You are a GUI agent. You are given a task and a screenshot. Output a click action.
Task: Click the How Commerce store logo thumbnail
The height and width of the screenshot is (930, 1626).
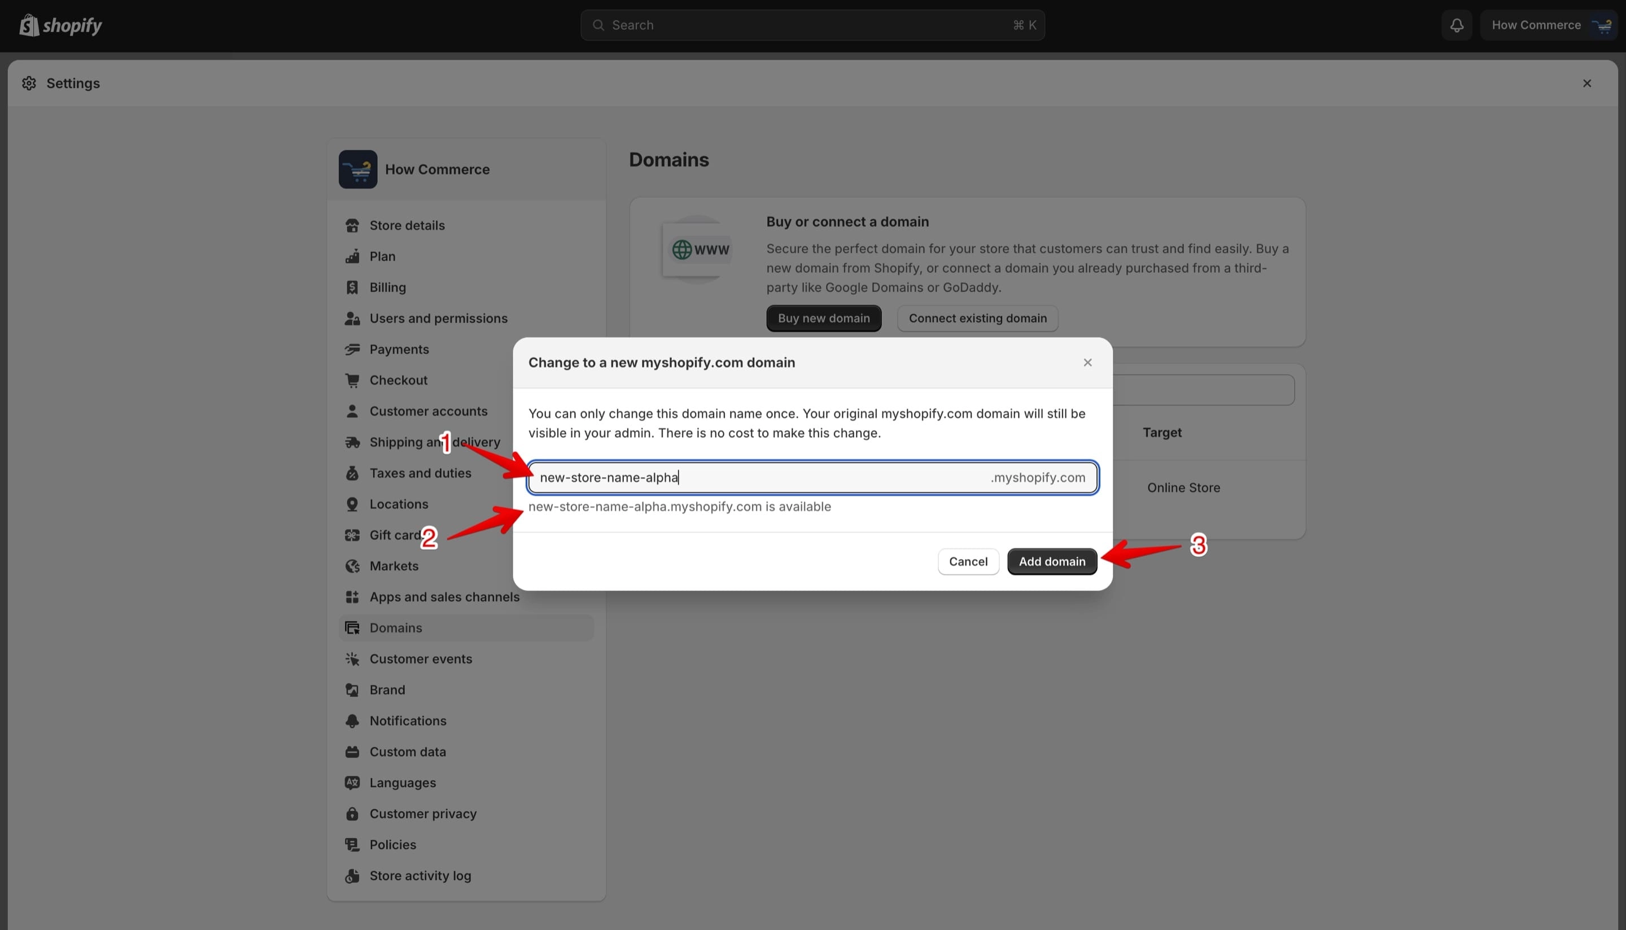click(357, 169)
